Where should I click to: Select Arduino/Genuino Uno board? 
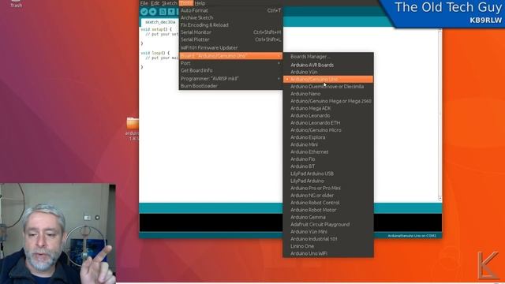(x=328, y=79)
